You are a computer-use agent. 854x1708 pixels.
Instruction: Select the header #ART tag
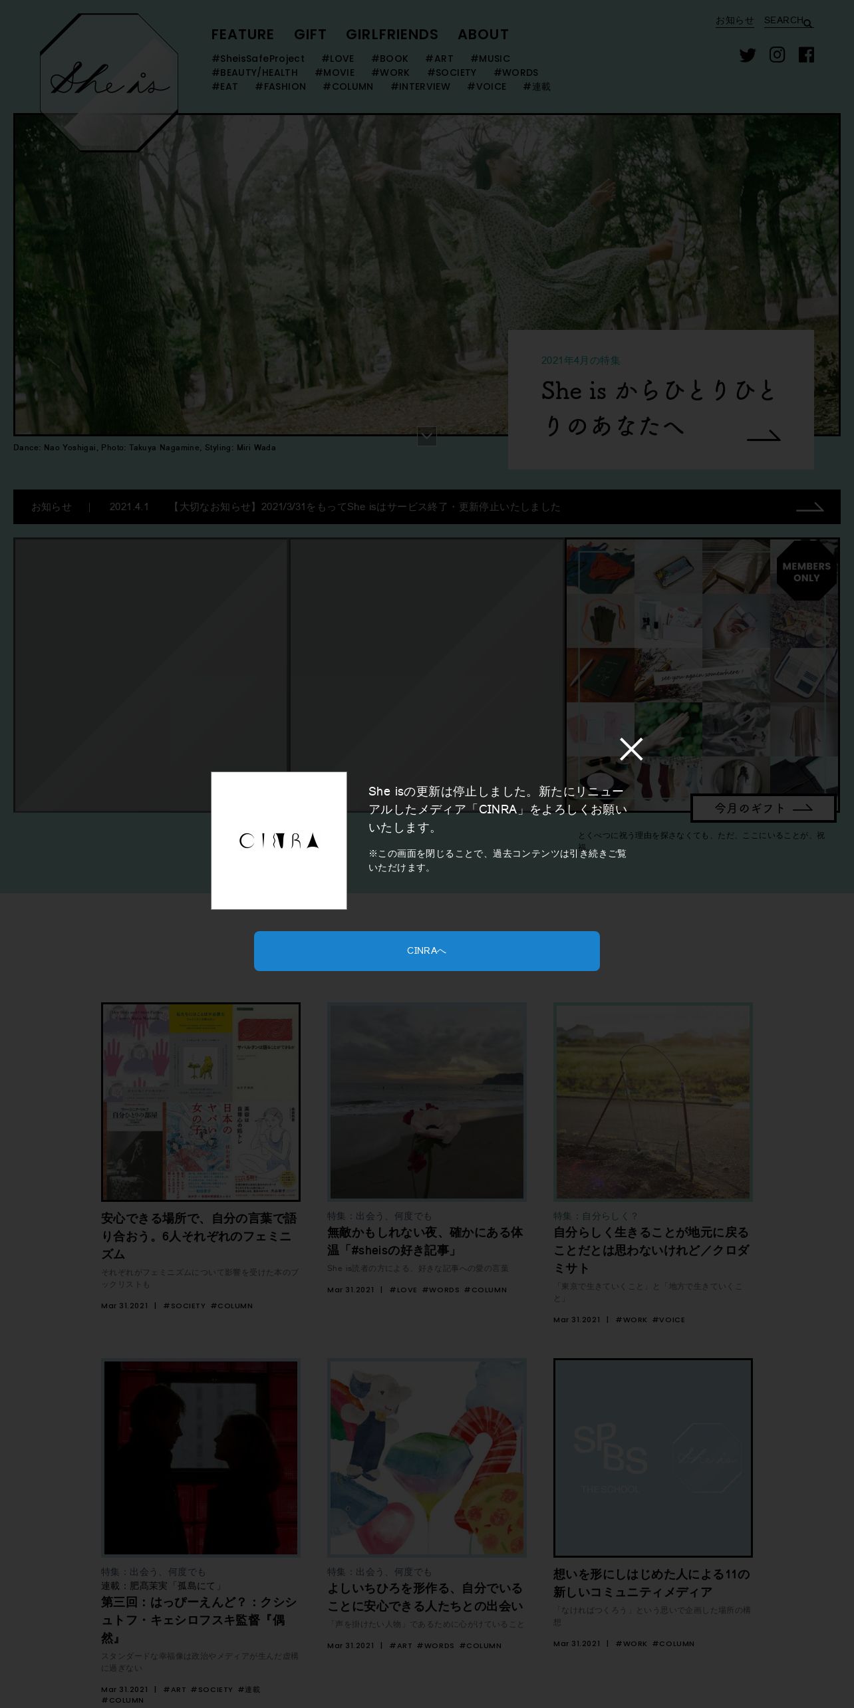tap(440, 59)
